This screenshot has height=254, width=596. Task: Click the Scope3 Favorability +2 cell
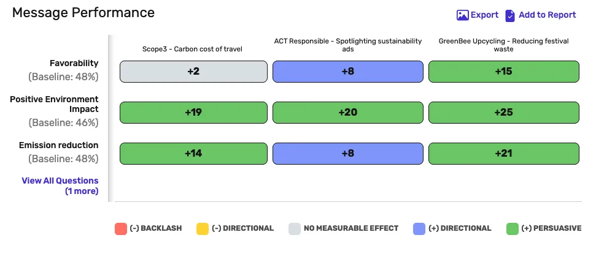193,72
